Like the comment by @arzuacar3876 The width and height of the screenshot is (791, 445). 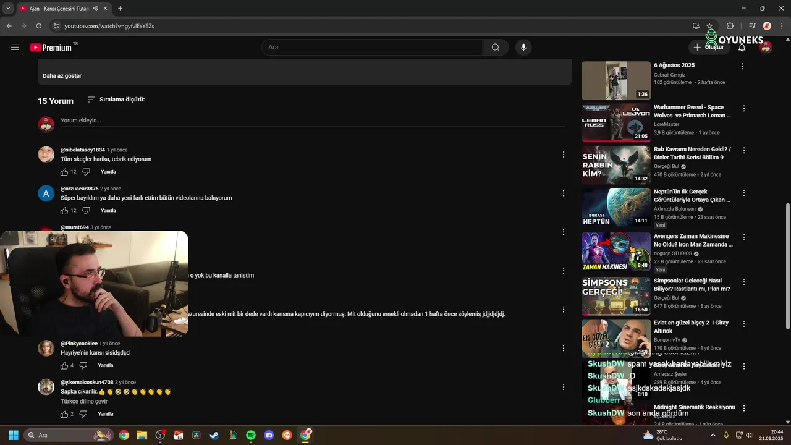point(64,211)
